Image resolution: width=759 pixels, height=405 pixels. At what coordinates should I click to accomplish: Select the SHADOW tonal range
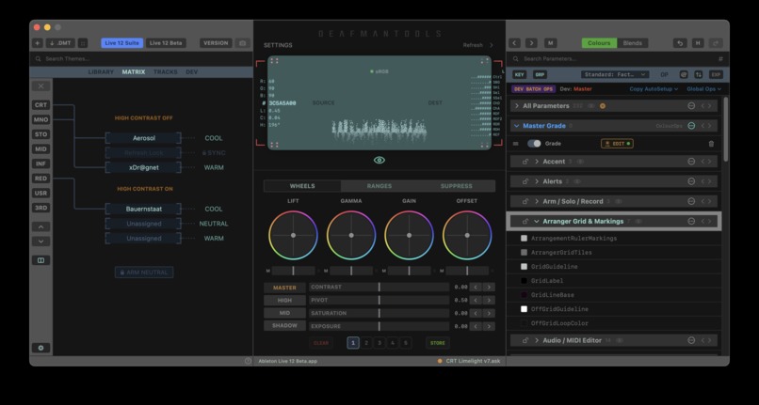click(284, 326)
